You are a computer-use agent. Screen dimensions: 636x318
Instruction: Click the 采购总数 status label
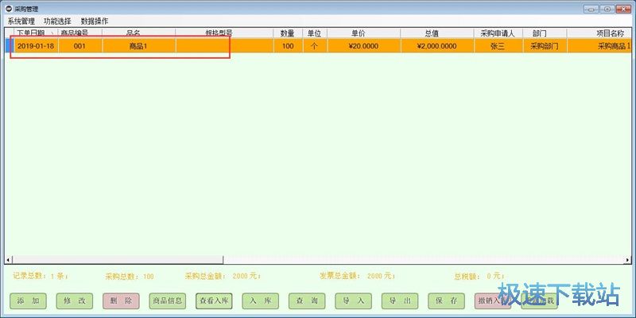[130, 276]
